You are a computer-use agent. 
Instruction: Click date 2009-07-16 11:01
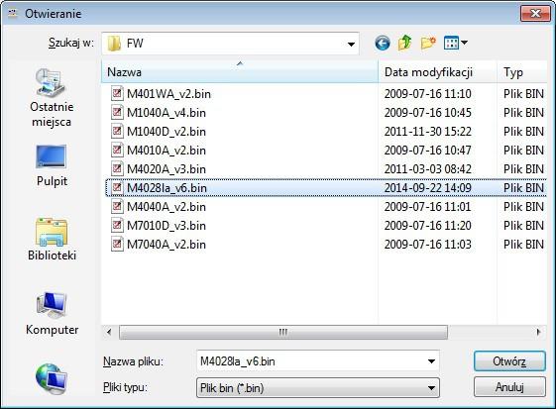click(428, 207)
